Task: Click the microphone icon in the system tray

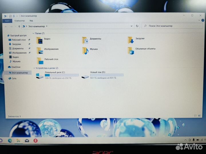Action: [x=193, y=140]
